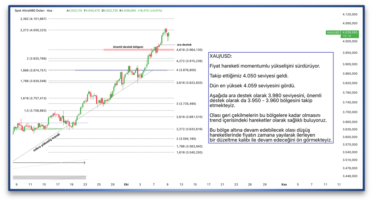This screenshot has height=202, width=373.
Task: Click the Kas month marker on time axis
Action: pos(284,184)
